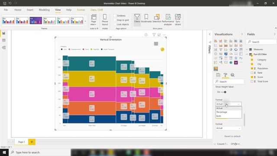This screenshot has height=156, width=277.
Task: Open Page view dropdown
Action: click(93, 19)
